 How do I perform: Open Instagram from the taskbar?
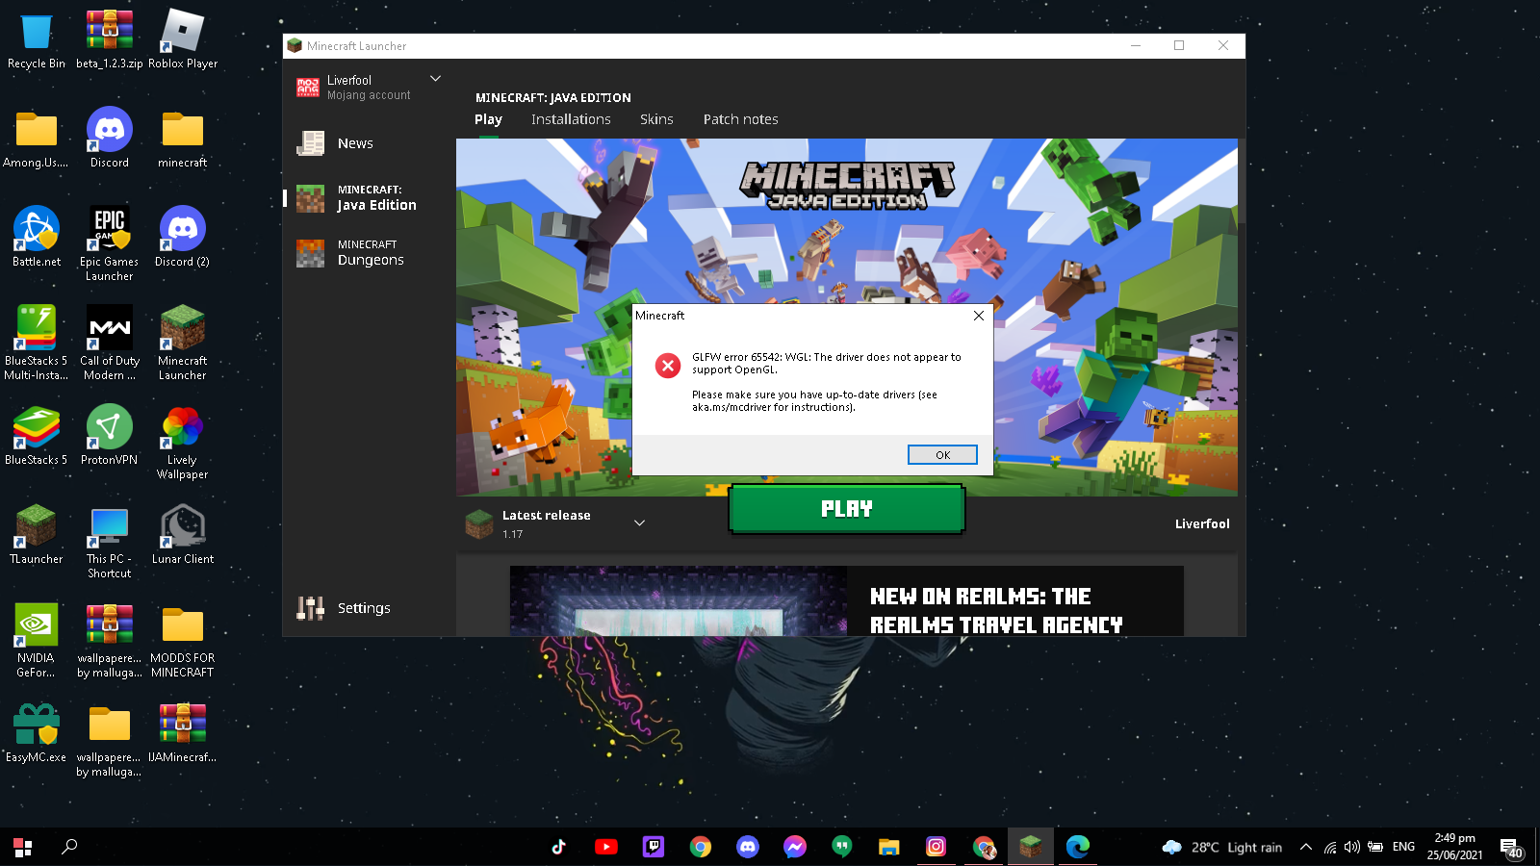pyautogui.click(x=937, y=847)
